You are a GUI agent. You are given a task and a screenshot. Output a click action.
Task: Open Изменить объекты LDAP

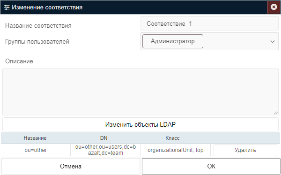[x=140, y=124]
